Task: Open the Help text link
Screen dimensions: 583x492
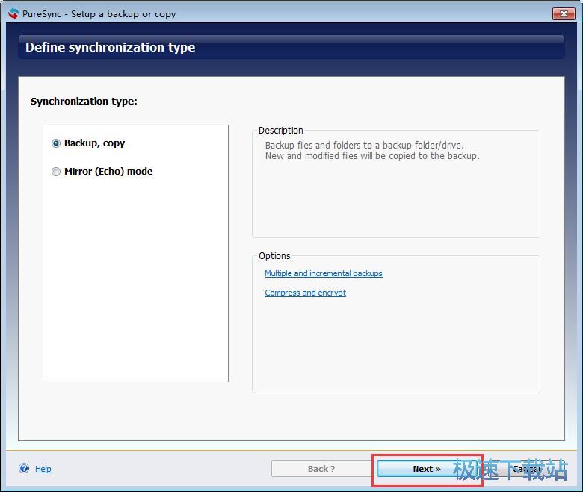Action: pos(43,469)
